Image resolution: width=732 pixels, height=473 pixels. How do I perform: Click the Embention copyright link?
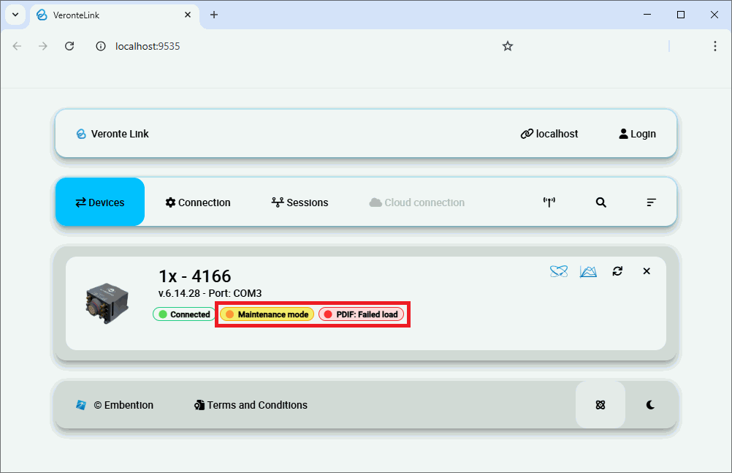[x=115, y=405]
